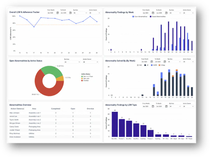Toggle Open Abnormalities legend series

tap(140, 16)
